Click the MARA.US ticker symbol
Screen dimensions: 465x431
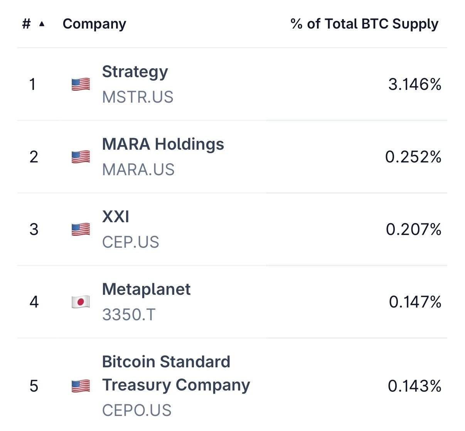(138, 170)
